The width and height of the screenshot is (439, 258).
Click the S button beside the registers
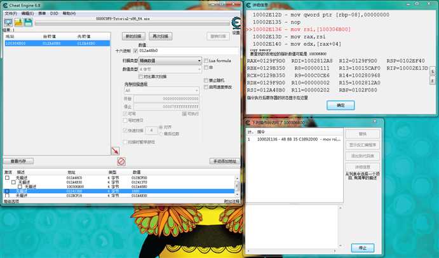click(x=433, y=72)
